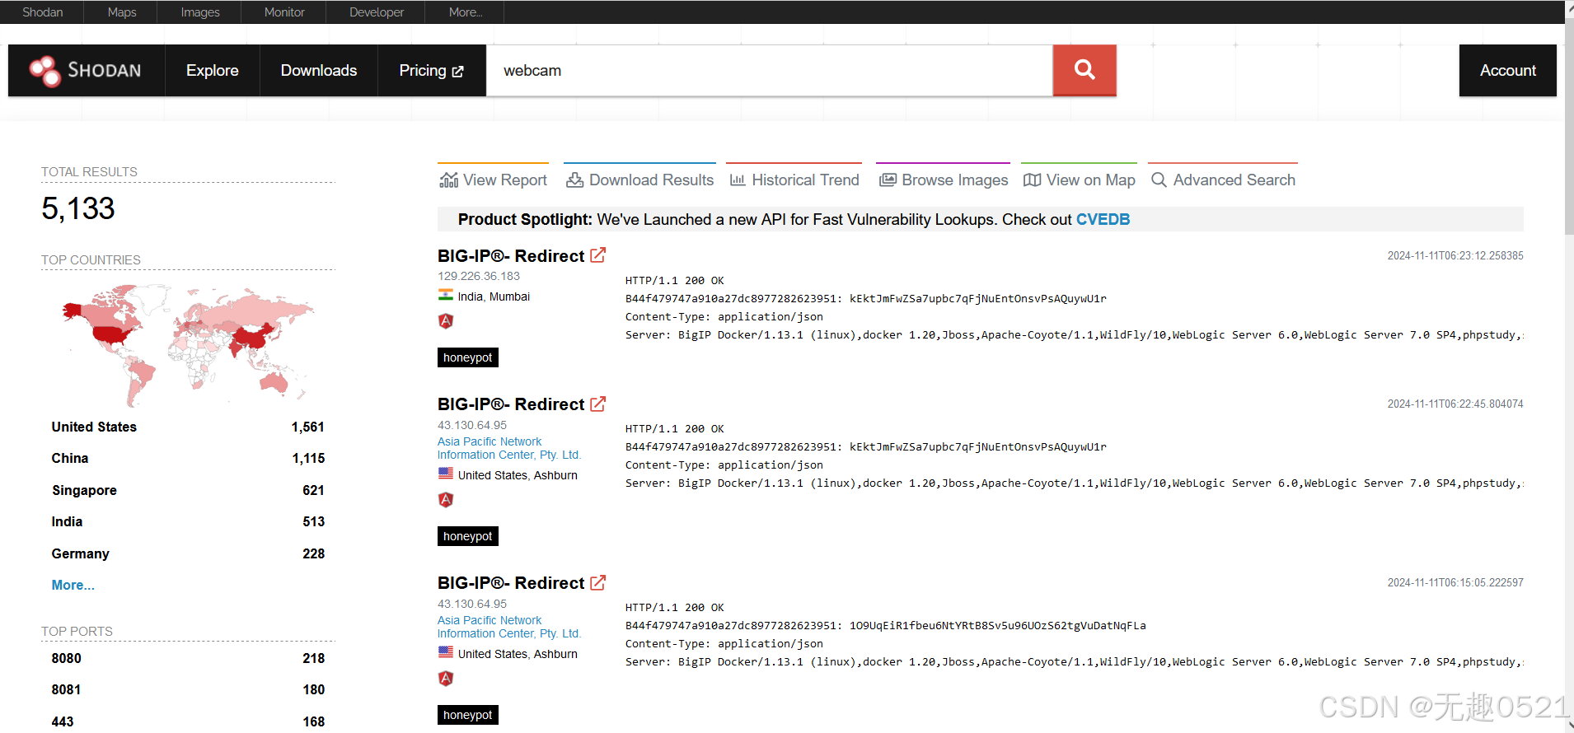This screenshot has height=733, width=1574.
Task: Open BIG-IP Redirect title for 129.226.36.183
Action: [x=511, y=256]
